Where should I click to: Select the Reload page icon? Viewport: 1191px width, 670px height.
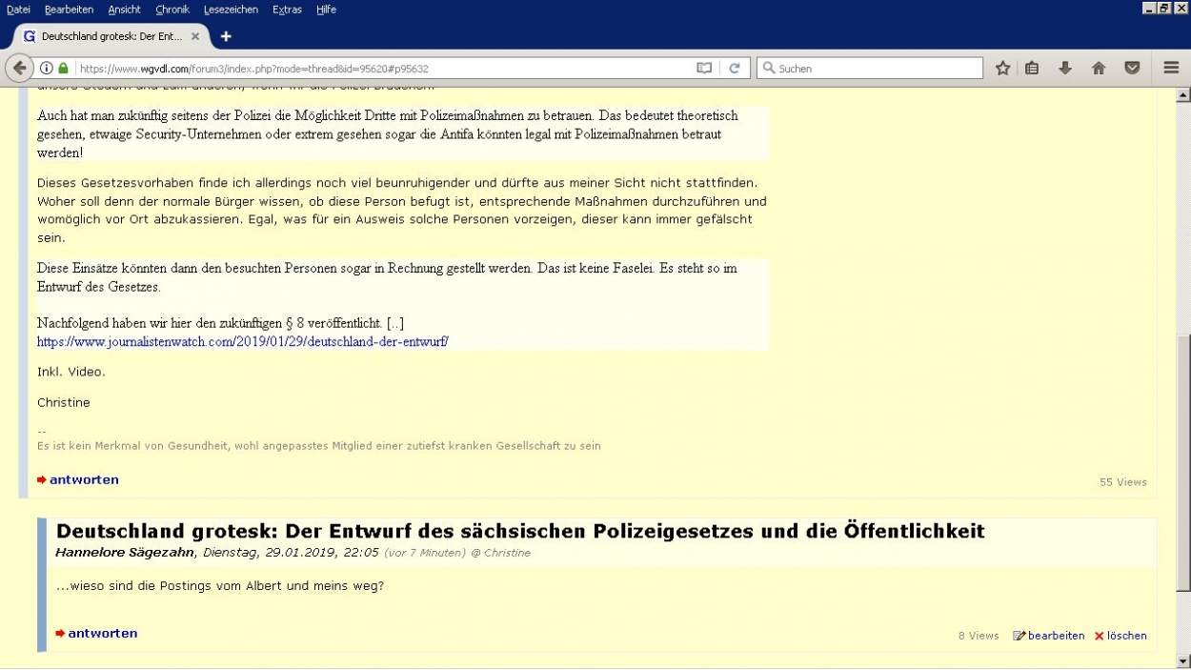coord(733,68)
